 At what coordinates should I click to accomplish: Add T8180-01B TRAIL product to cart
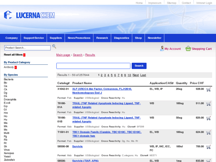[208, 118]
